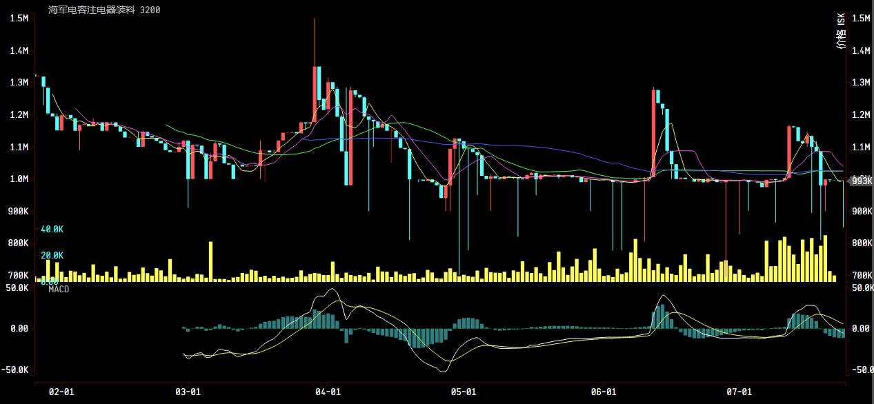
Task: Click the tallest red candle wicking to 1.5M
Action: (315, 90)
